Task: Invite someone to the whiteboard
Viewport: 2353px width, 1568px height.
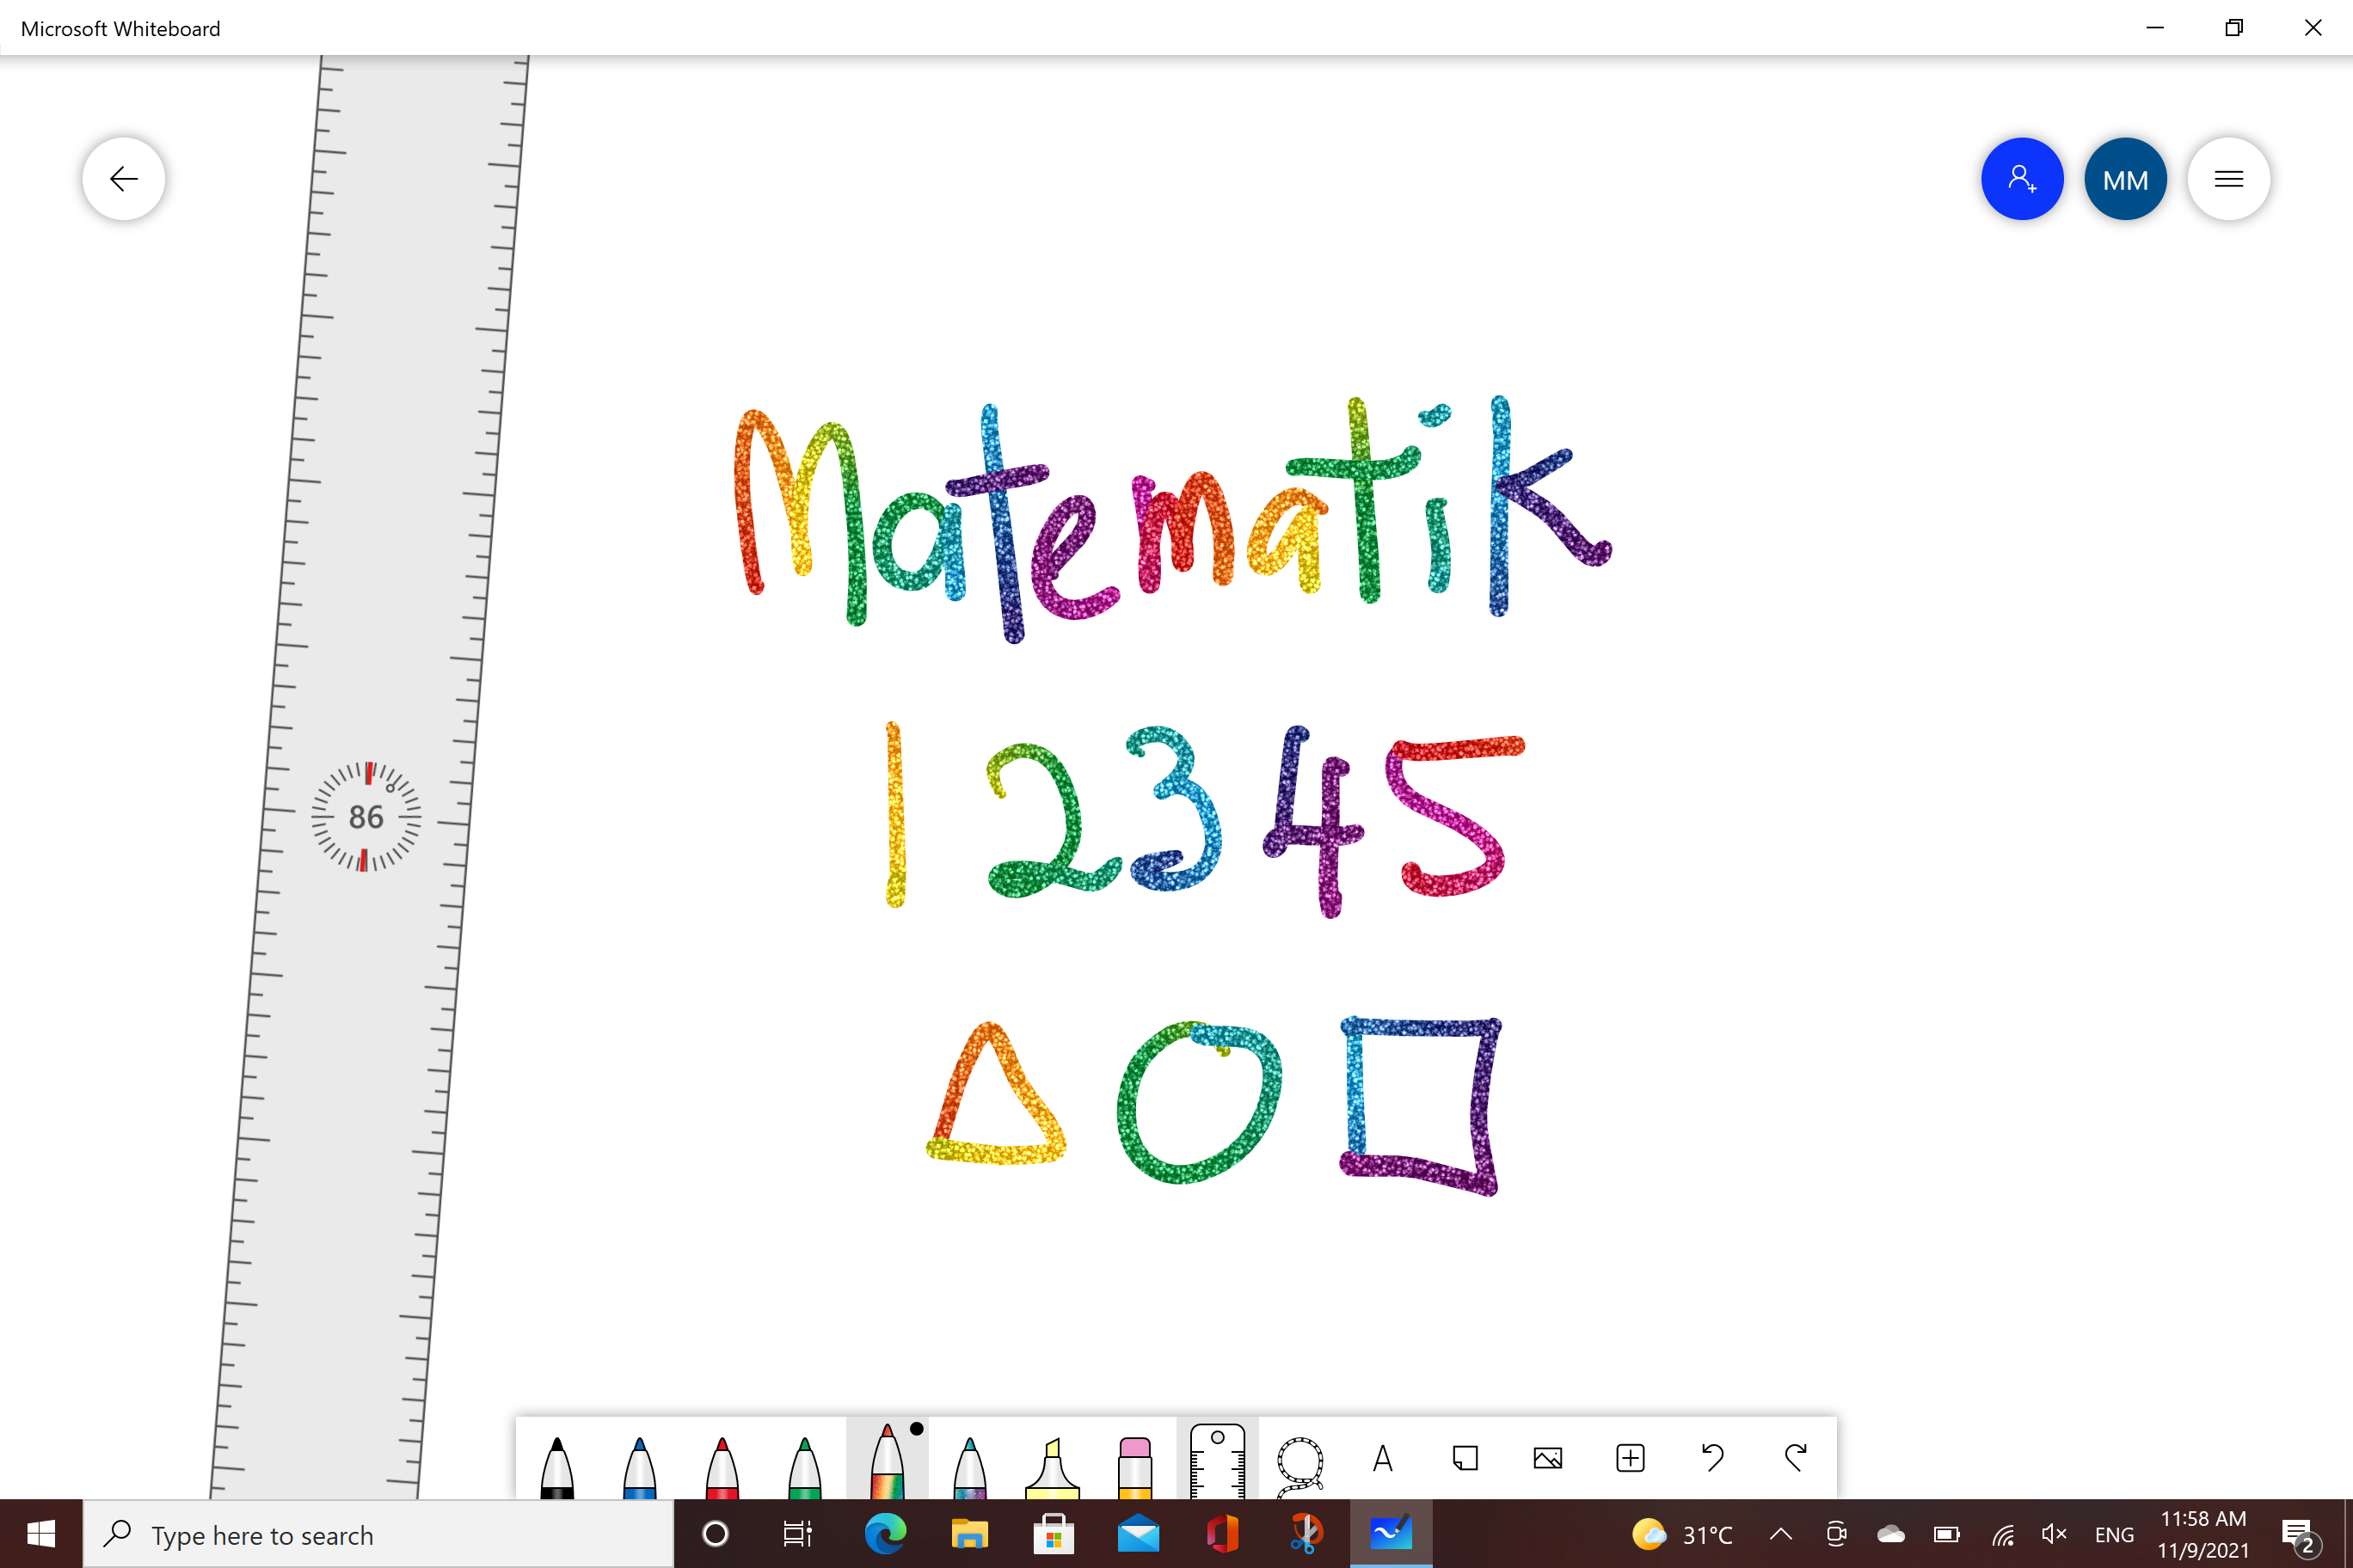Action: (x=2022, y=178)
